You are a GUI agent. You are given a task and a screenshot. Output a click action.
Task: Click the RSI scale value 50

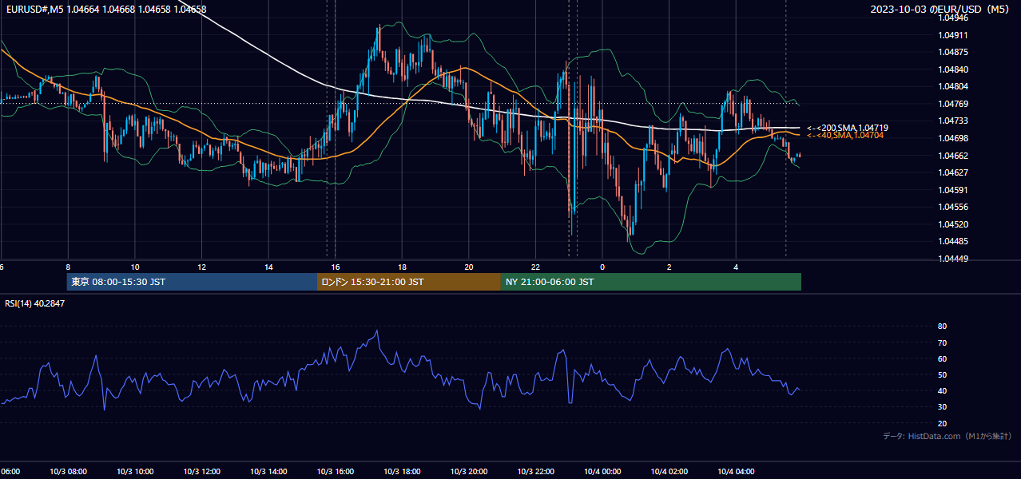[942, 374]
